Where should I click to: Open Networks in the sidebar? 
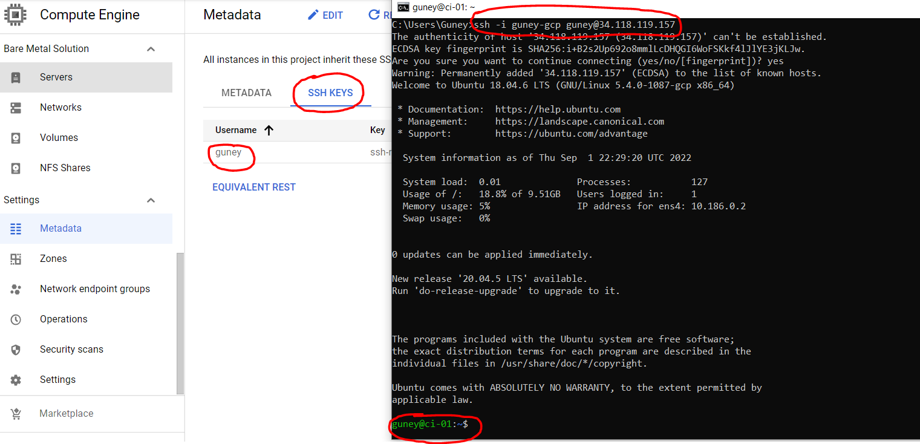pos(86,108)
